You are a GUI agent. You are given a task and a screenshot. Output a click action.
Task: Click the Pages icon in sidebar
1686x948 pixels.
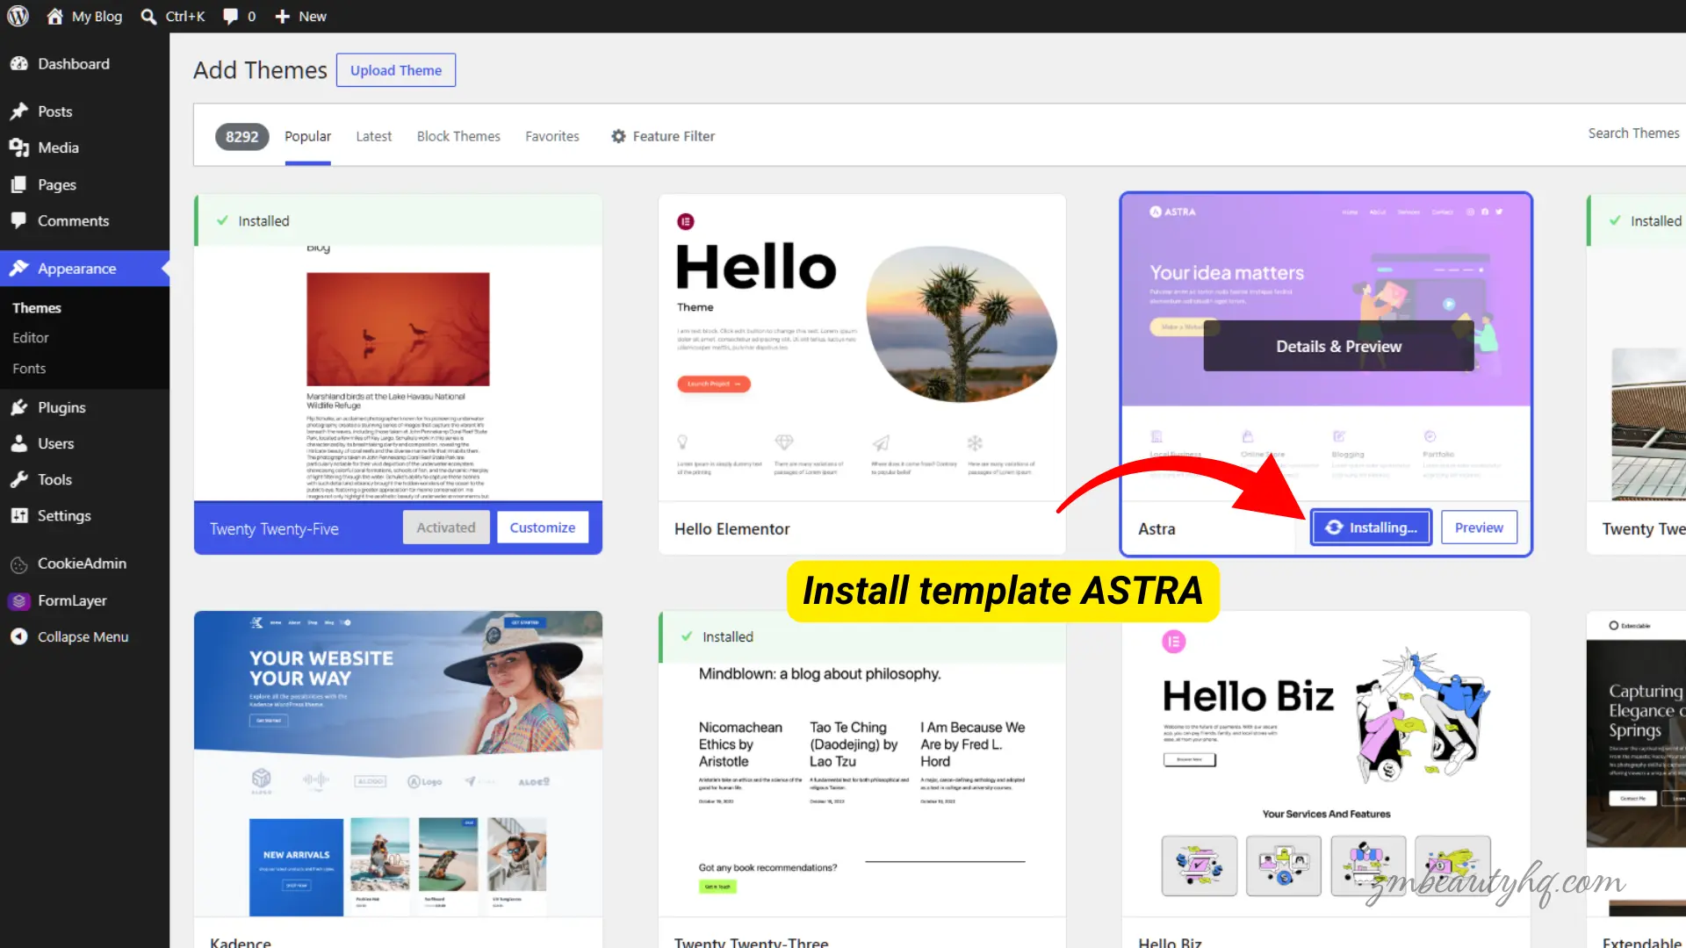[18, 184]
